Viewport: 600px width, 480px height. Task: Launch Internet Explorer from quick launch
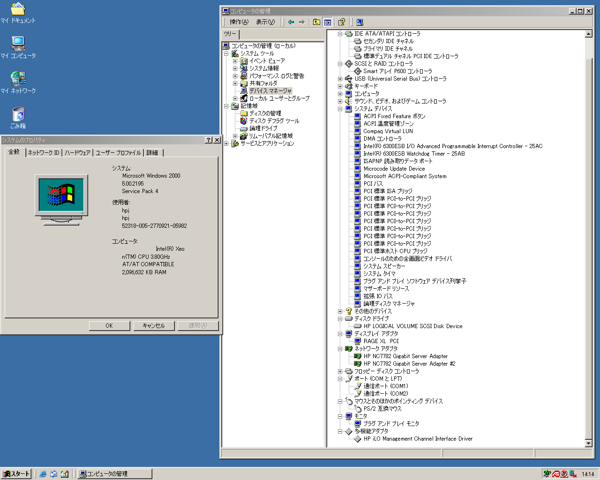[43, 474]
